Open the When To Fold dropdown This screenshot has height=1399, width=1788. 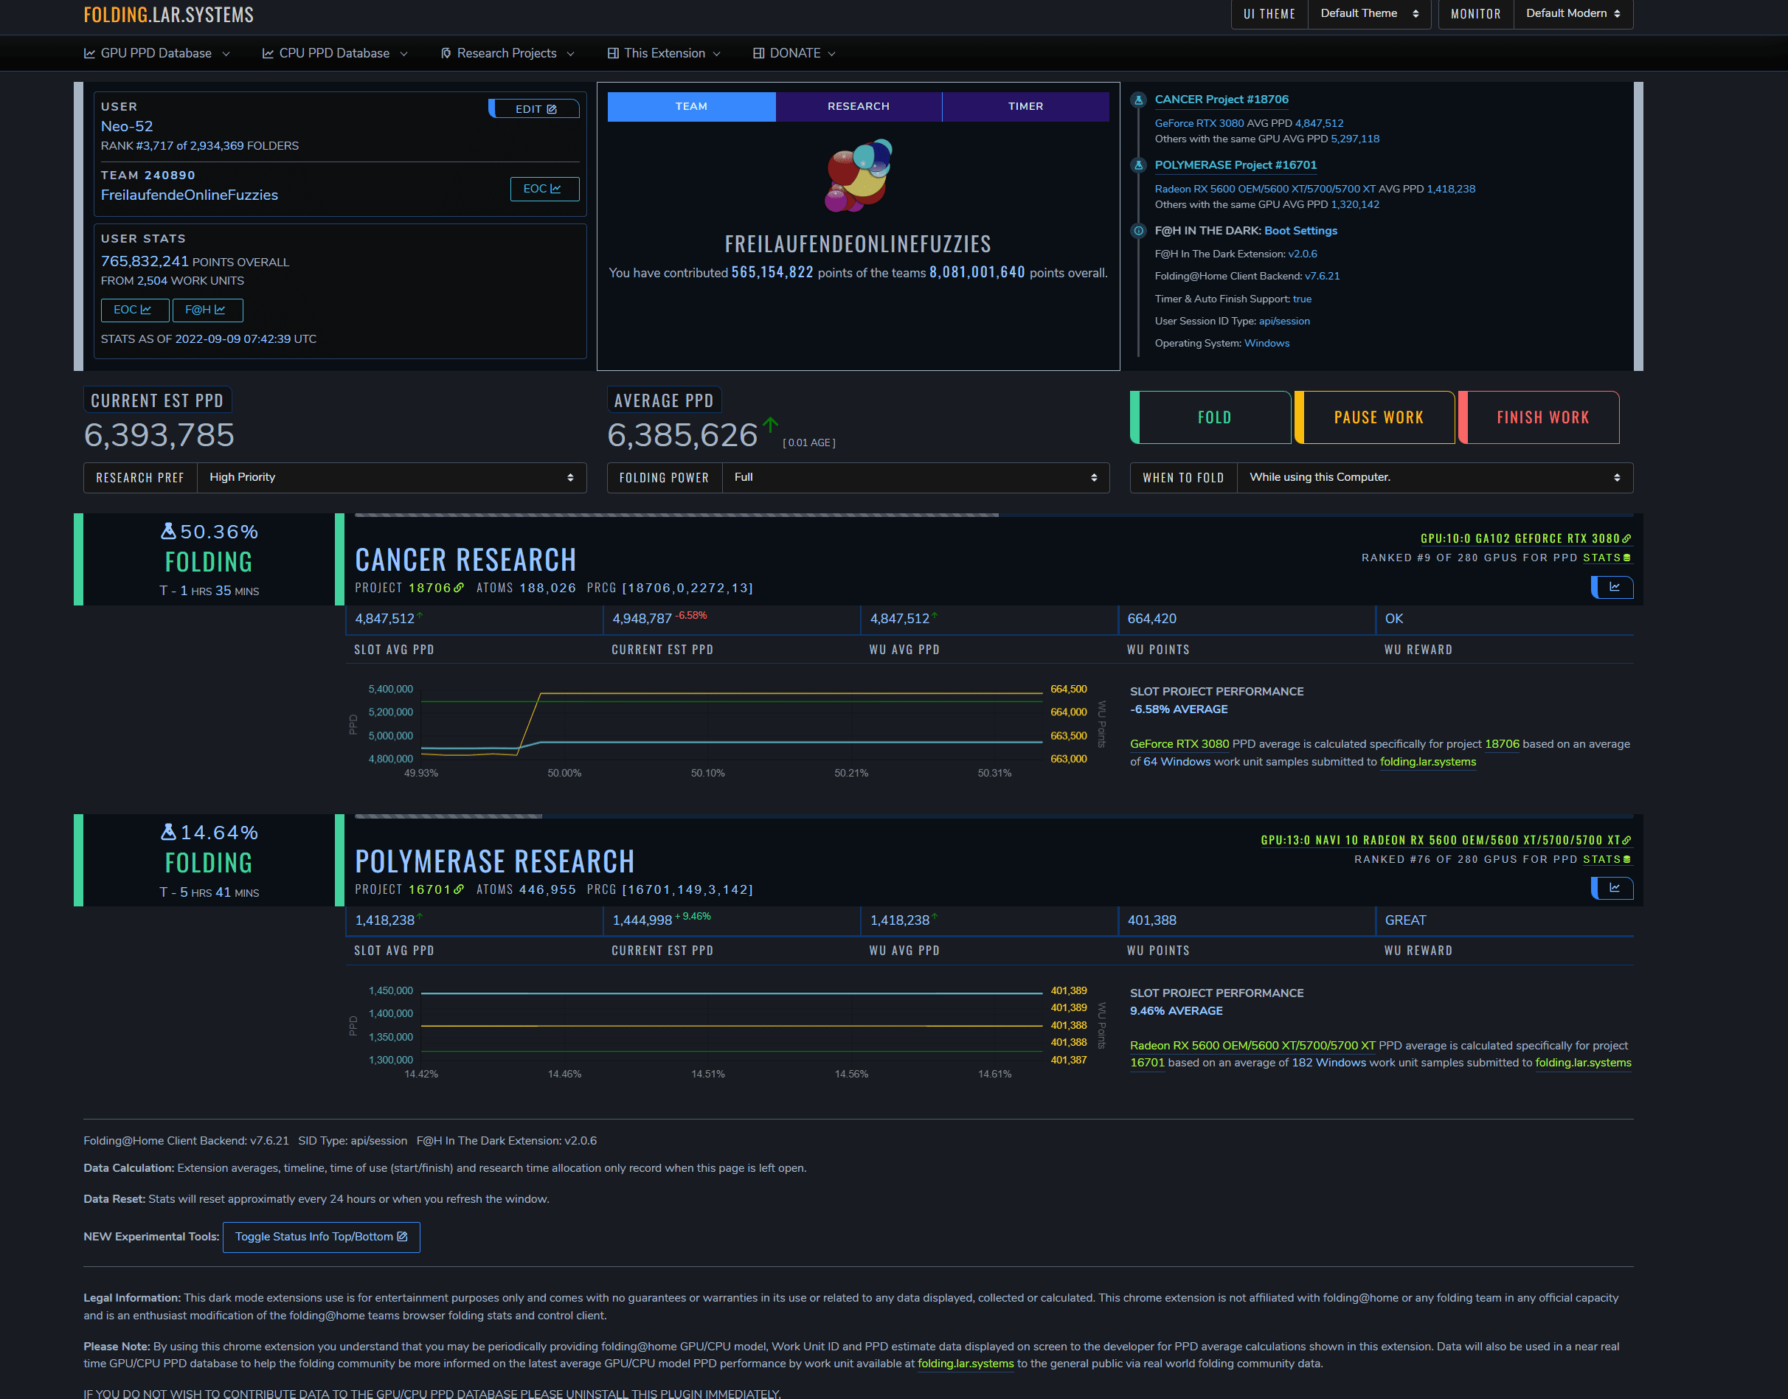click(1435, 478)
